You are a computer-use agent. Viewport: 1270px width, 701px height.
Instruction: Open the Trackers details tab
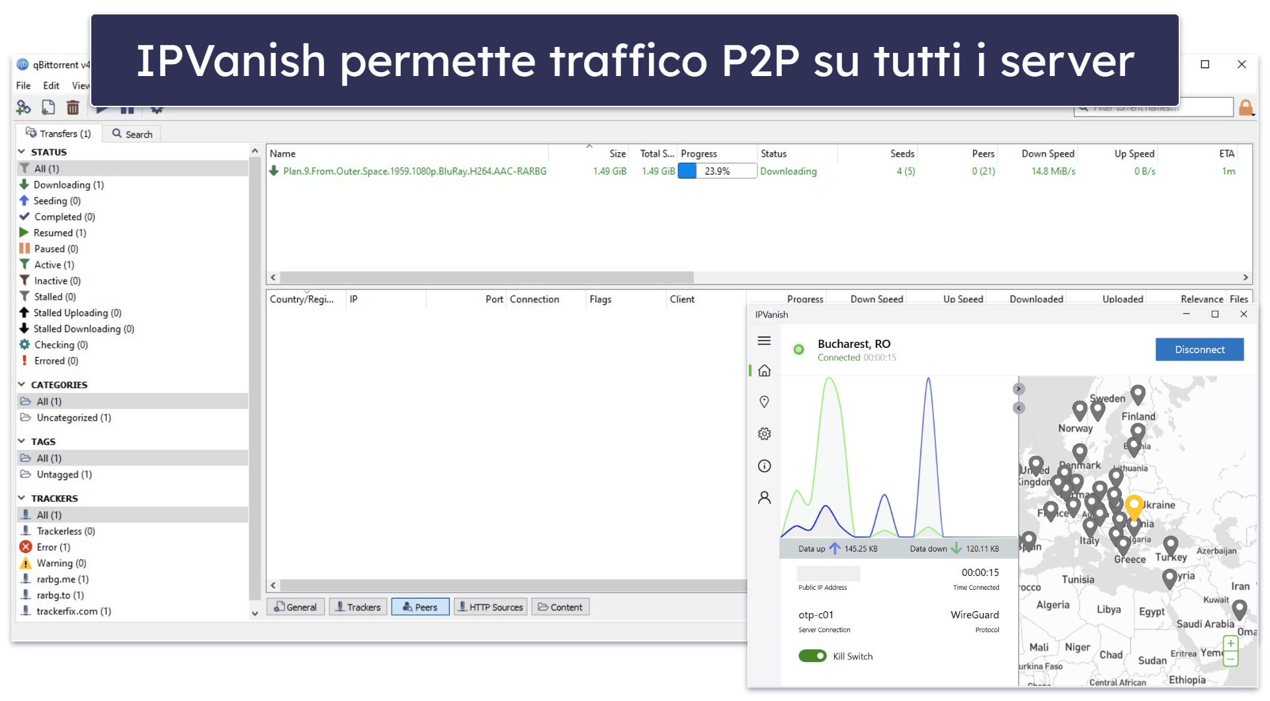tap(358, 607)
